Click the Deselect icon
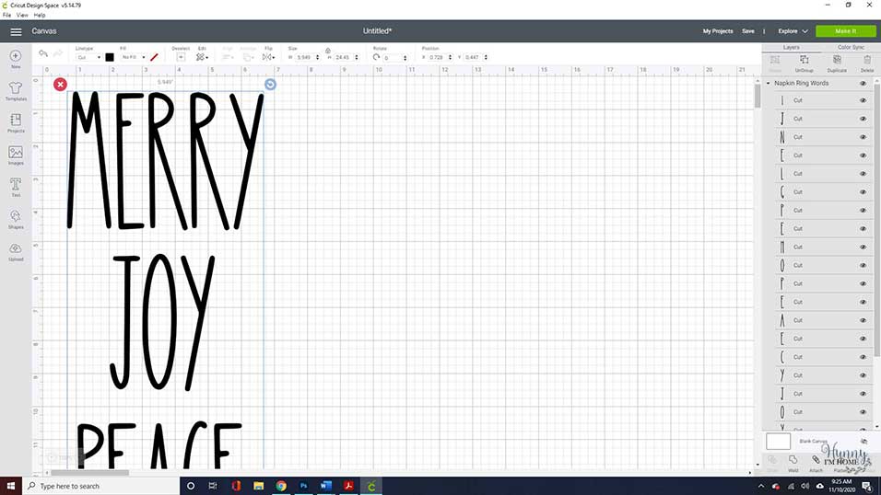This screenshot has height=495, width=881. [181, 57]
